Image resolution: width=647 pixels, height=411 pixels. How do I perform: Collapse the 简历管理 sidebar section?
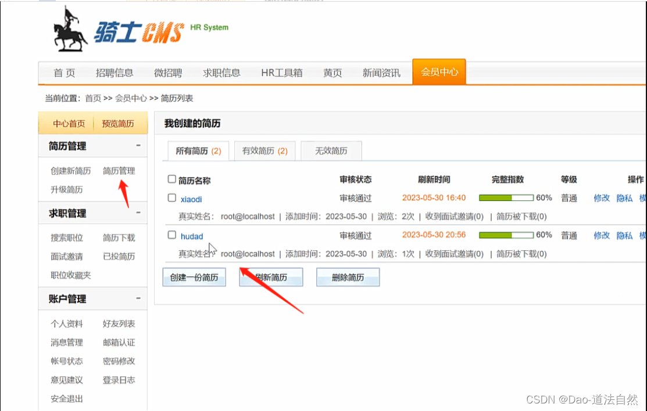click(x=138, y=146)
